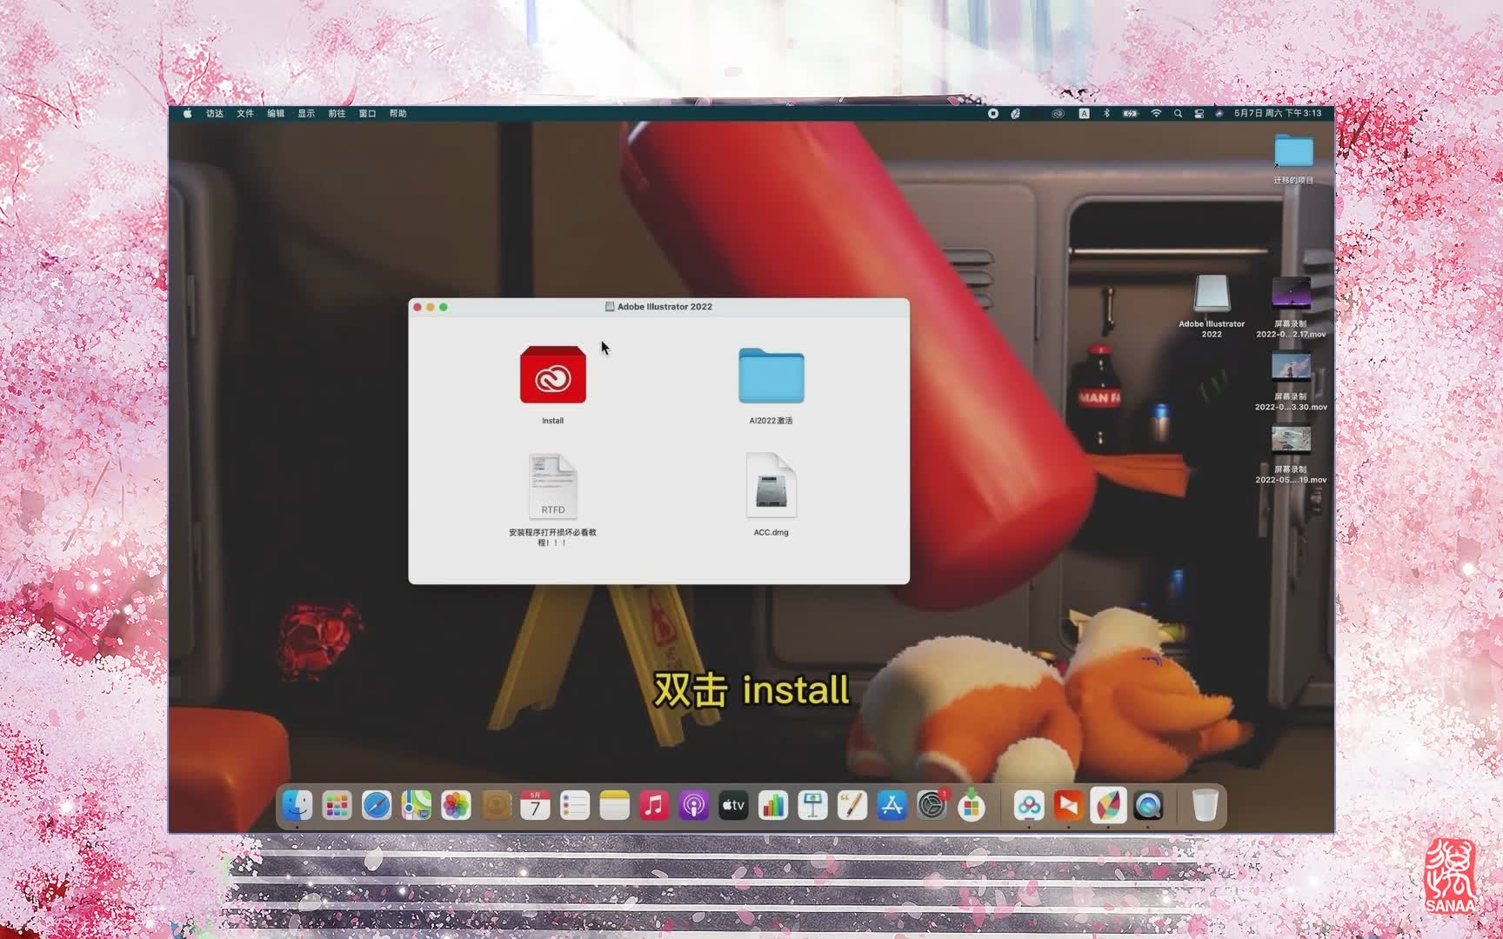Image resolution: width=1503 pixels, height=939 pixels.
Task: Open the AI2022激活 folder
Action: (772, 376)
